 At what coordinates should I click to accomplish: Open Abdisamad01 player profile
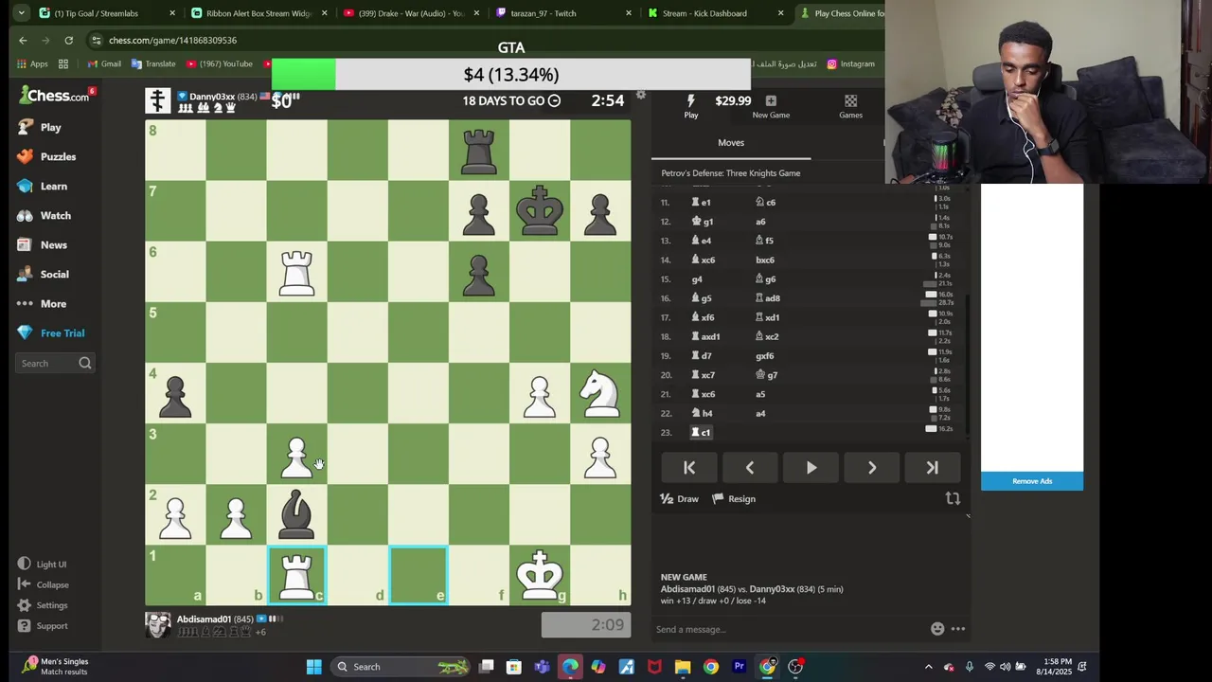(204, 619)
